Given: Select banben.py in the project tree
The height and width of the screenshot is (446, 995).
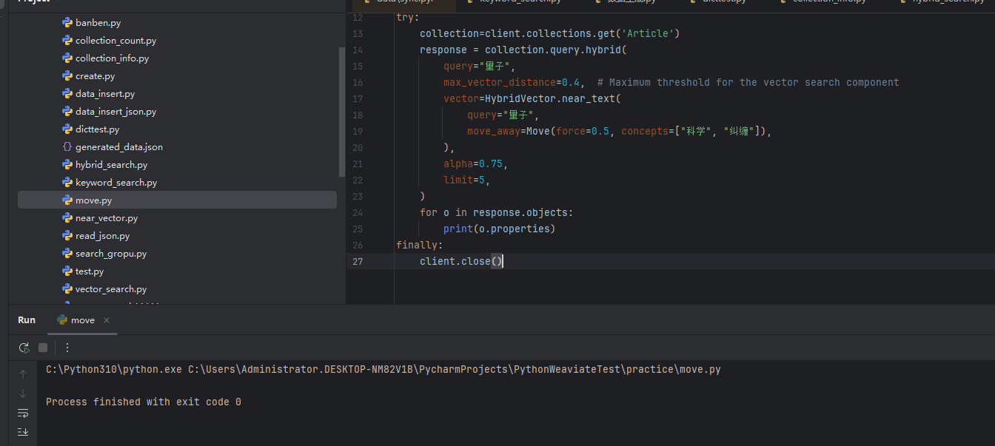Looking at the screenshot, I should tap(98, 22).
